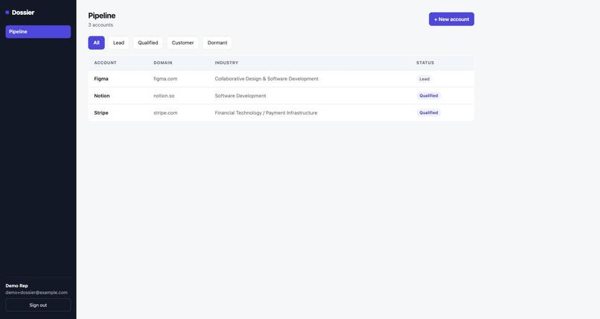Screen dimensions: 600x319
Task: Click the INDUSTRY column header
Action: coord(226,62)
